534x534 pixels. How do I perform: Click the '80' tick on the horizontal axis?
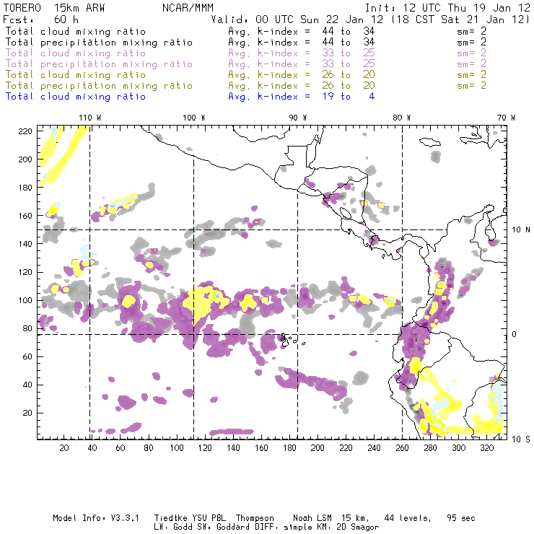(149, 448)
